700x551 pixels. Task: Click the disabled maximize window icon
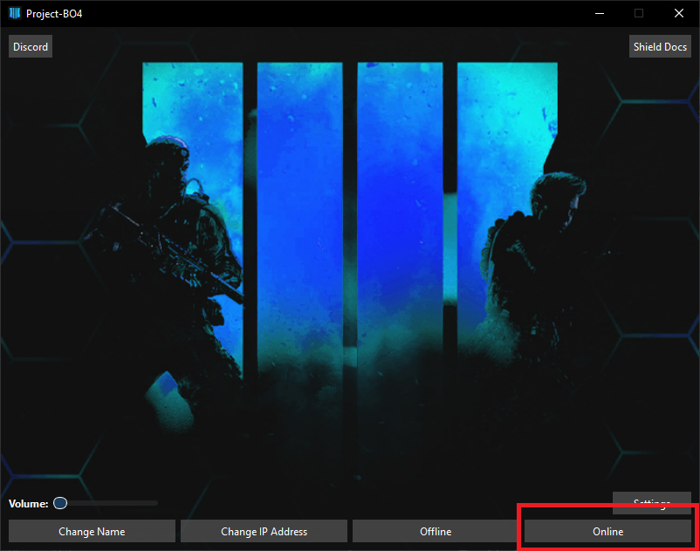(x=639, y=13)
